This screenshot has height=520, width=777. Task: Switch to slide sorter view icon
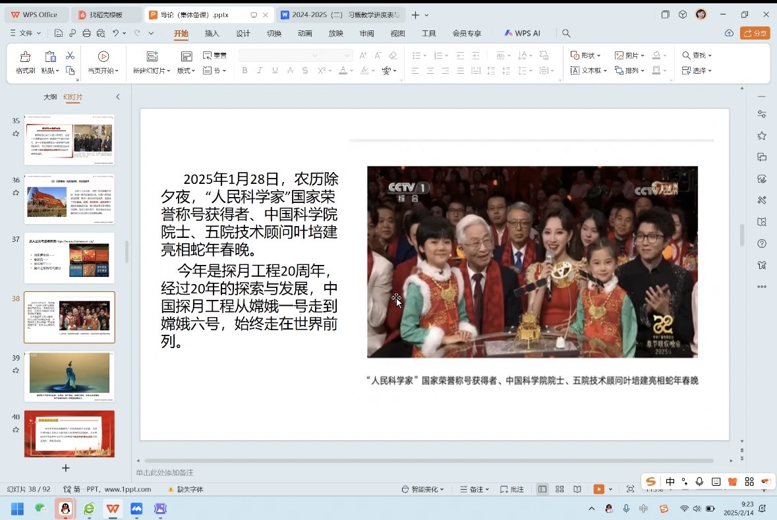click(560, 489)
